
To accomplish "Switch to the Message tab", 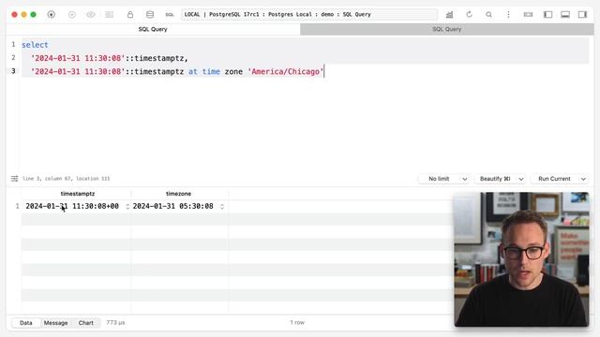I will [x=56, y=323].
